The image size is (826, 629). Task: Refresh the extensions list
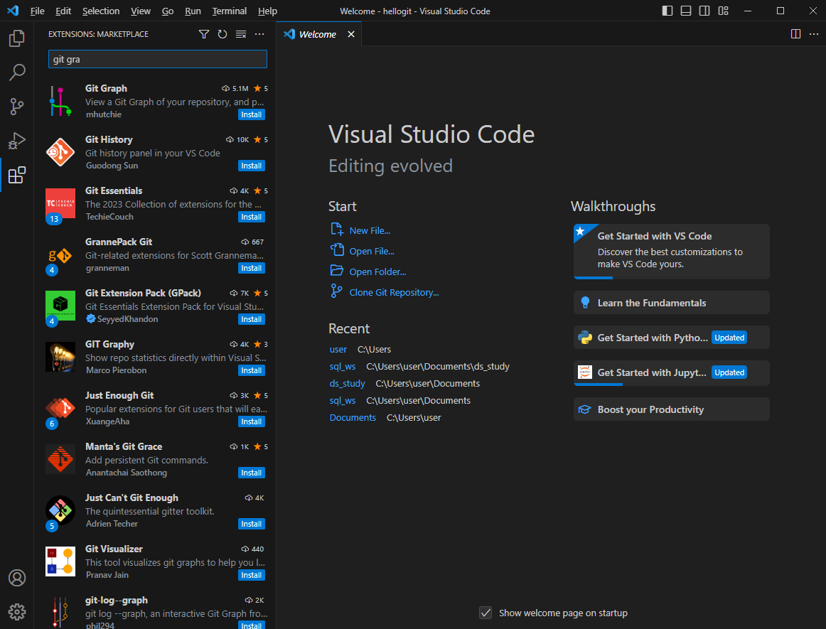tap(222, 34)
